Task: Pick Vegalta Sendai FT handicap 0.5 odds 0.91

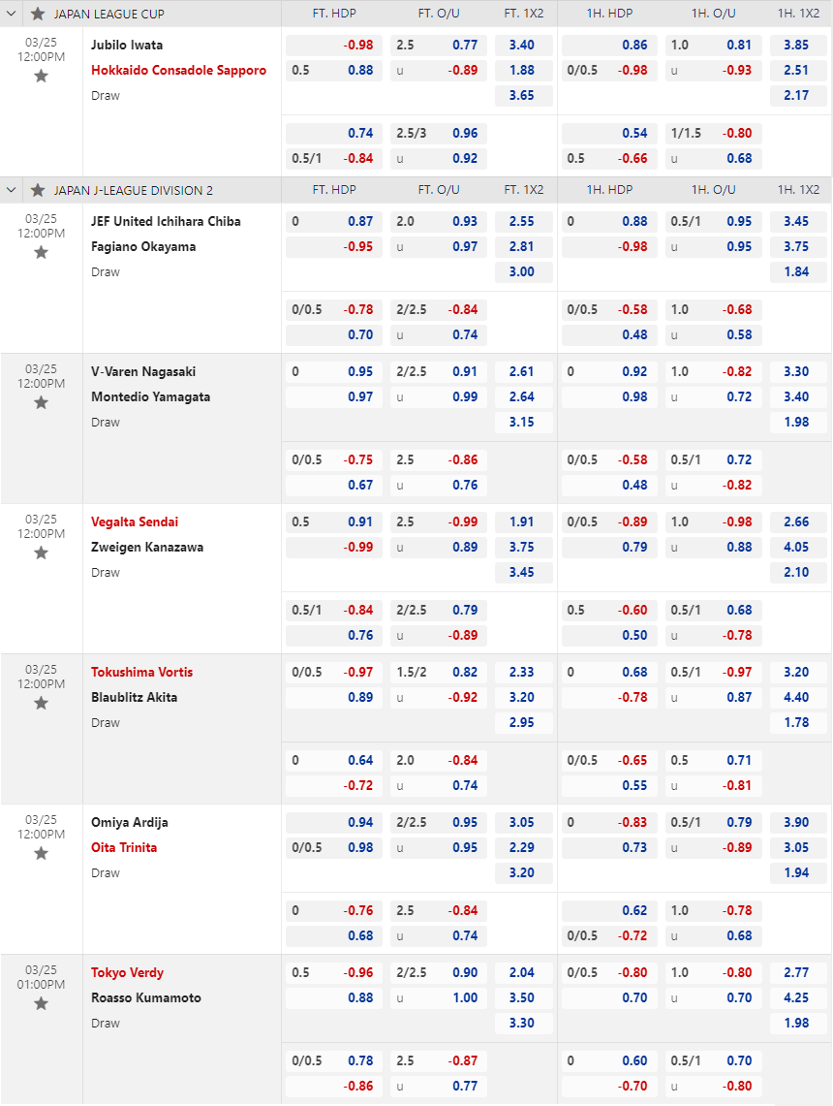Action: coord(334,521)
